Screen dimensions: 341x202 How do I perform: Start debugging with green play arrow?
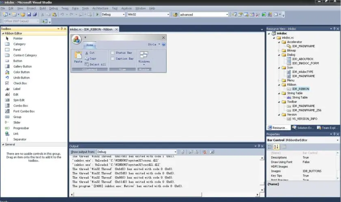click(98, 15)
